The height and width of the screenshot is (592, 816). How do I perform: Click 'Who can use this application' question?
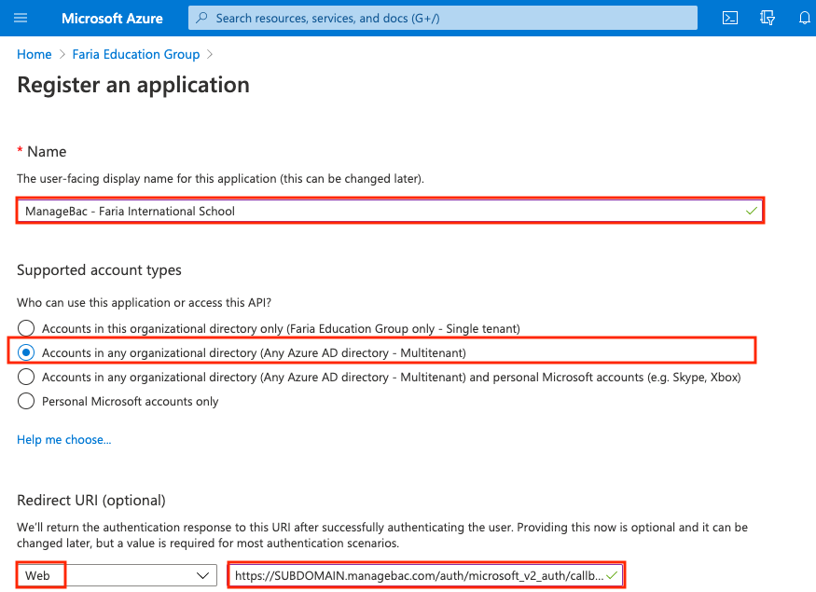145,303
